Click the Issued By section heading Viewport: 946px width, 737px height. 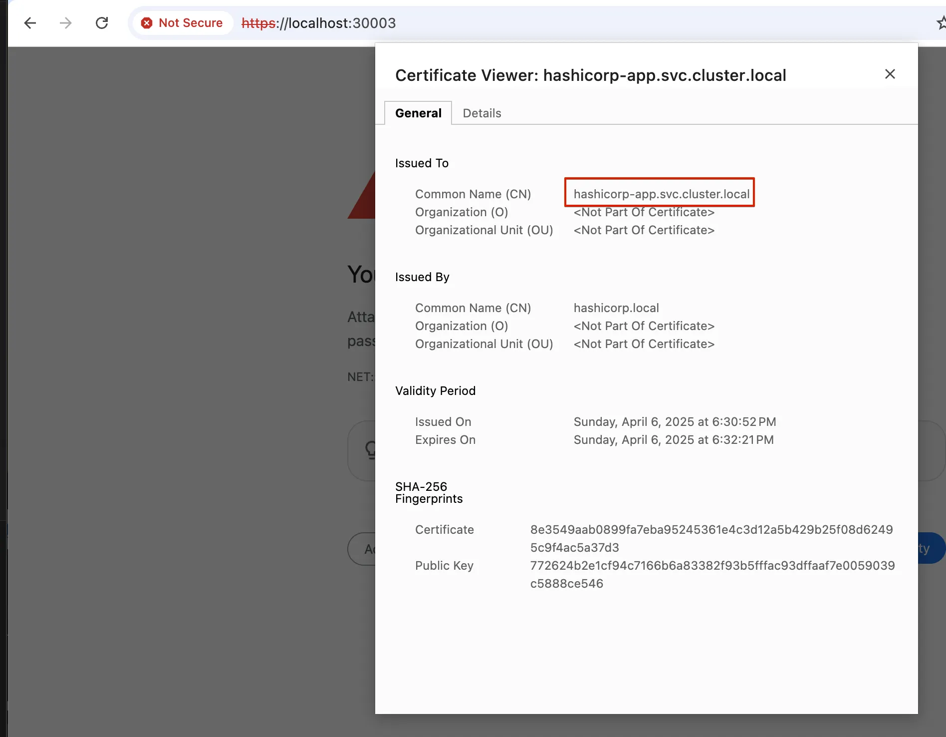tap(422, 277)
